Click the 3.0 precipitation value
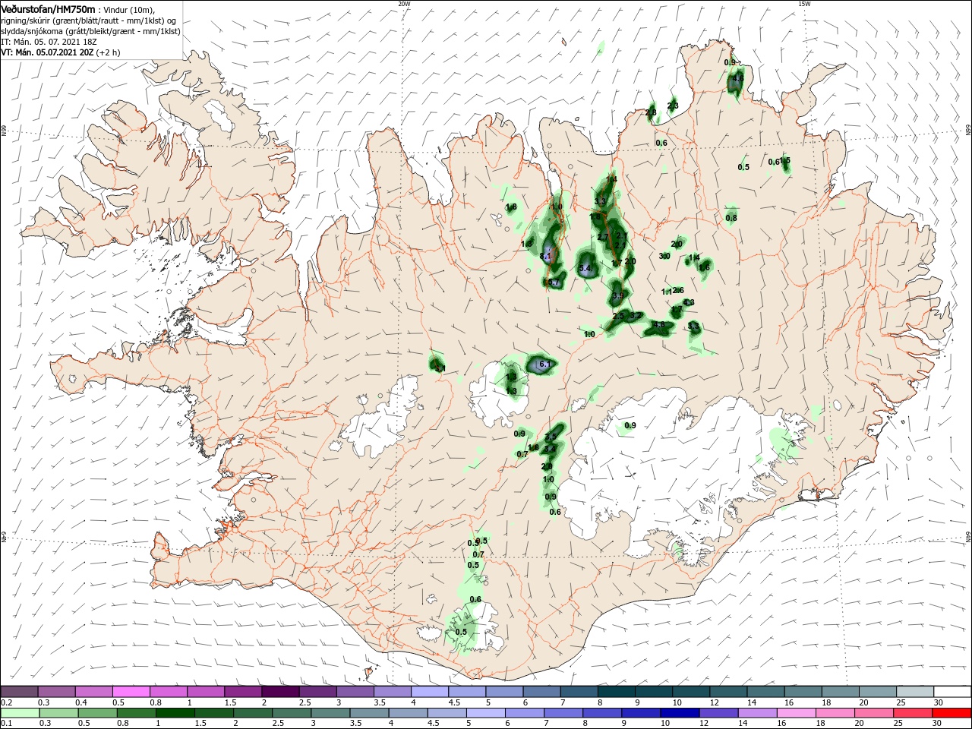 (664, 256)
